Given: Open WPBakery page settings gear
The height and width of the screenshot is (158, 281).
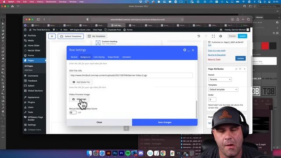Looking at the screenshot, I should [220, 36].
